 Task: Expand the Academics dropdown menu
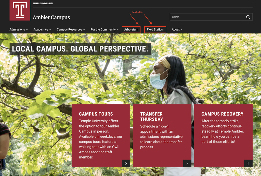[42, 30]
